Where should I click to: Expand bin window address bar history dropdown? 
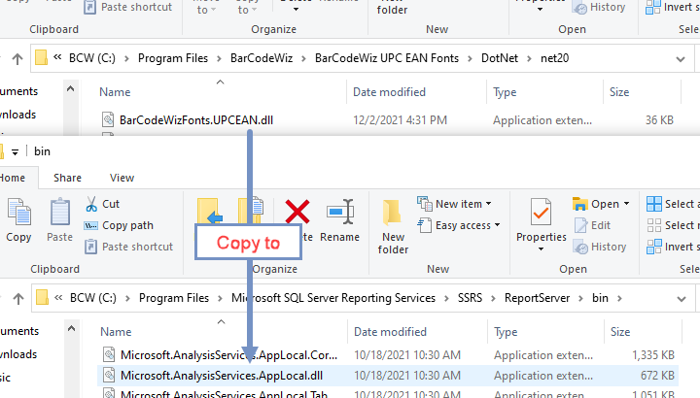point(682,299)
